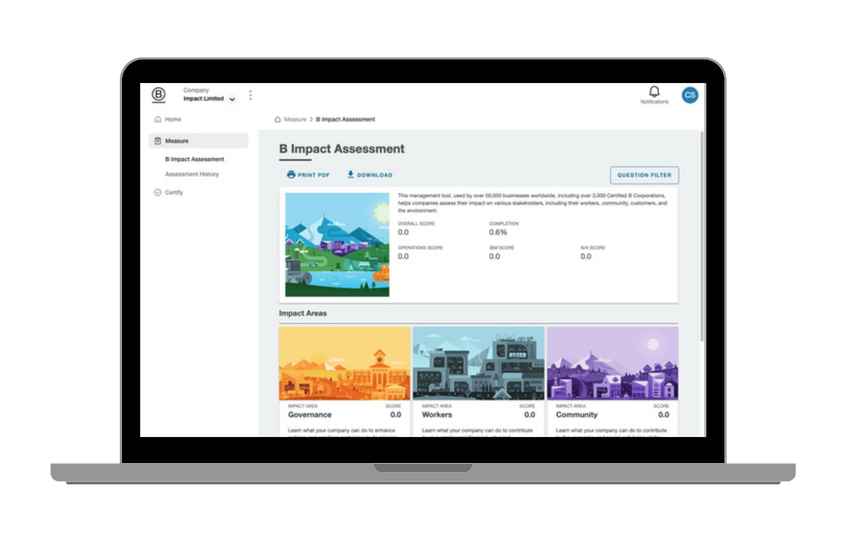Viewport: 848px width, 552px height.
Task: Click the B Impact Assessment page heading
Action: coord(342,149)
